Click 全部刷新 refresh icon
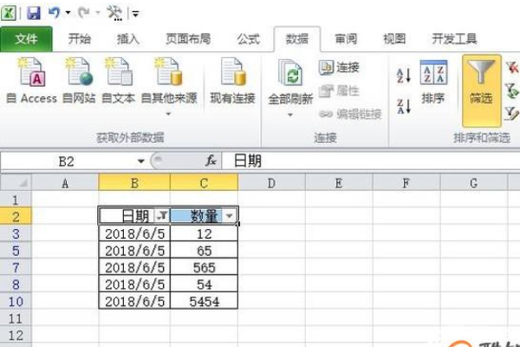 coord(290,73)
